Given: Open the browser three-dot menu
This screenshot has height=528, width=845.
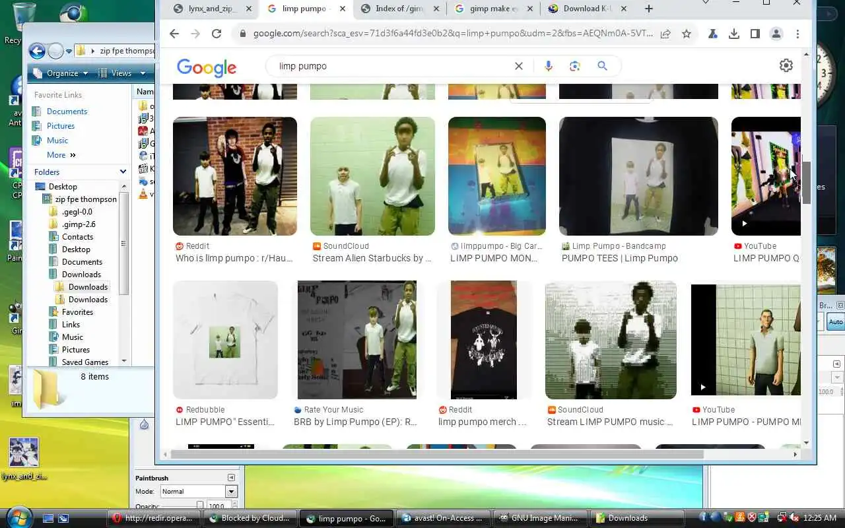Looking at the screenshot, I should 797,34.
